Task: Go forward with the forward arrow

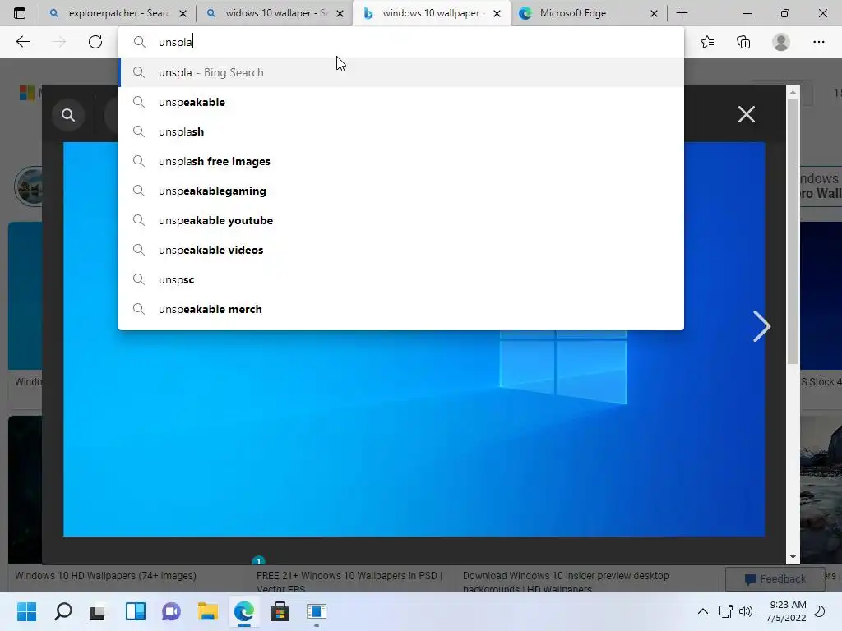Action: click(59, 42)
